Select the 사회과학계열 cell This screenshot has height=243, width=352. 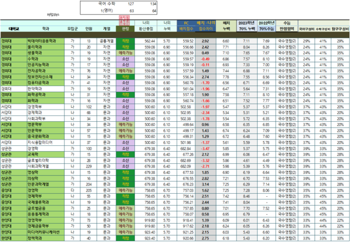tap(46, 166)
